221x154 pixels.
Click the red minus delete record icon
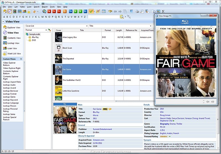click(59, 11)
